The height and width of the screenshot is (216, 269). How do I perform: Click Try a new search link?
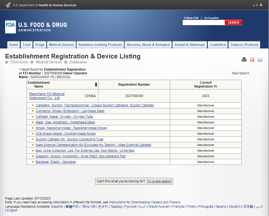pos(159,181)
